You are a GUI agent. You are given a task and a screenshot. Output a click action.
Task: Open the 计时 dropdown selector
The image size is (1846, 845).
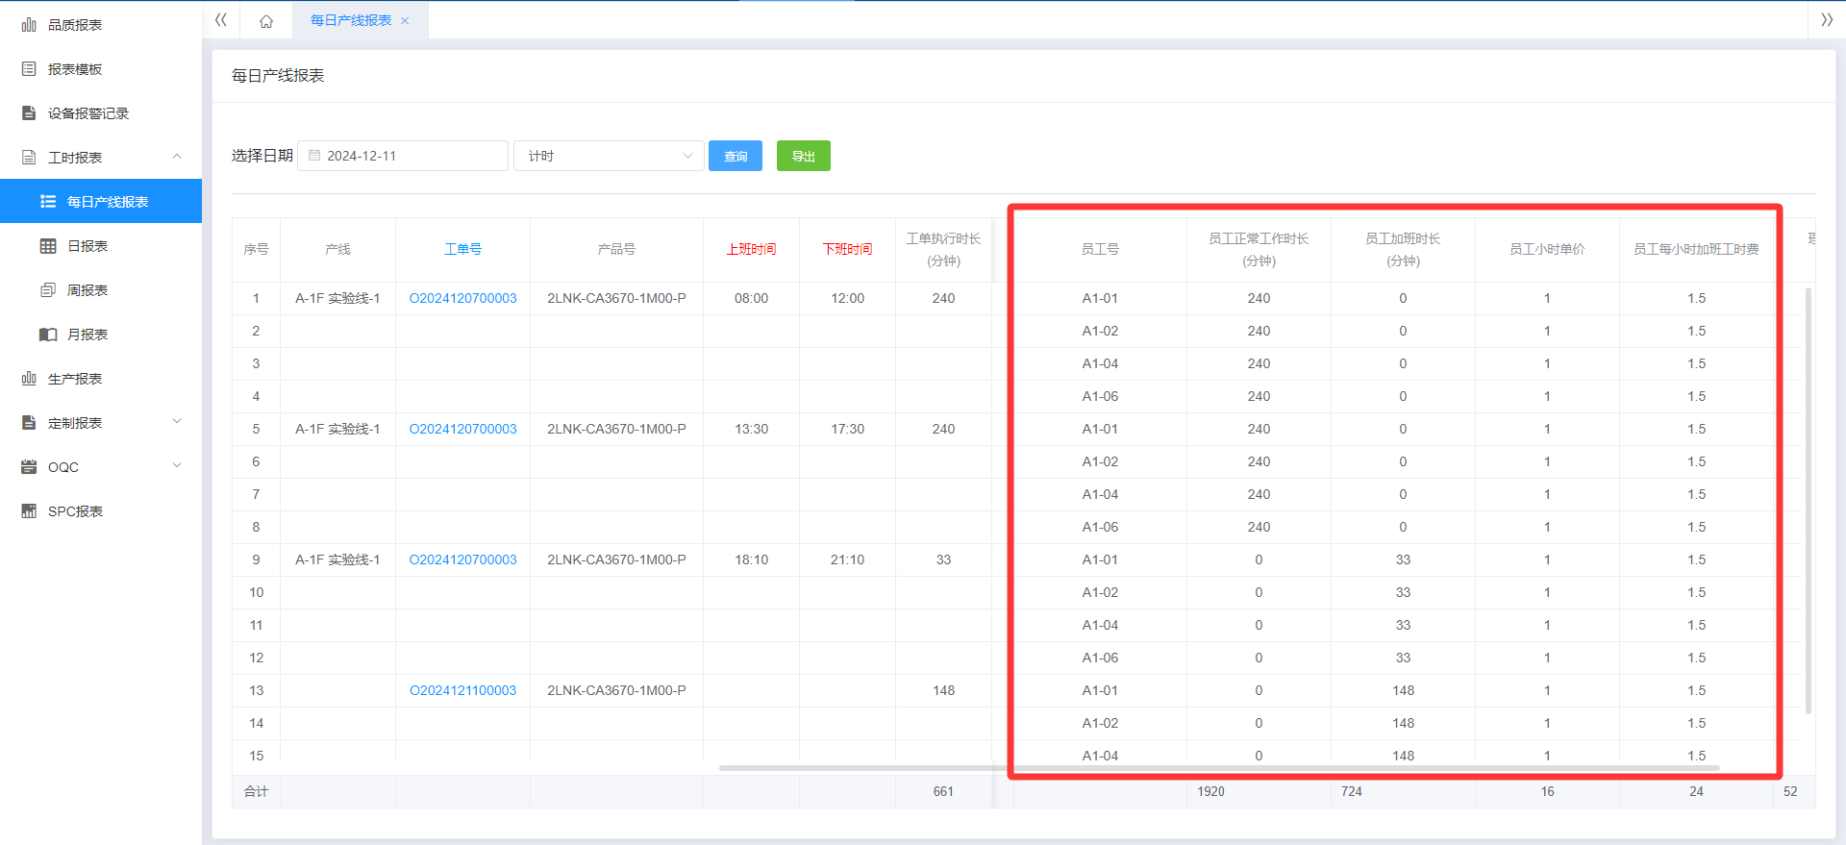609,156
